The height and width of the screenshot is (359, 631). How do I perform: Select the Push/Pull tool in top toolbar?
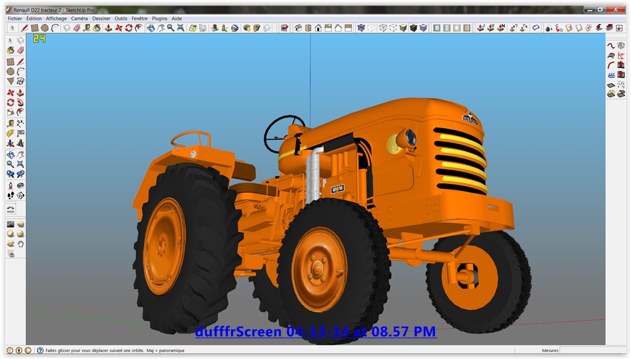pos(108,28)
